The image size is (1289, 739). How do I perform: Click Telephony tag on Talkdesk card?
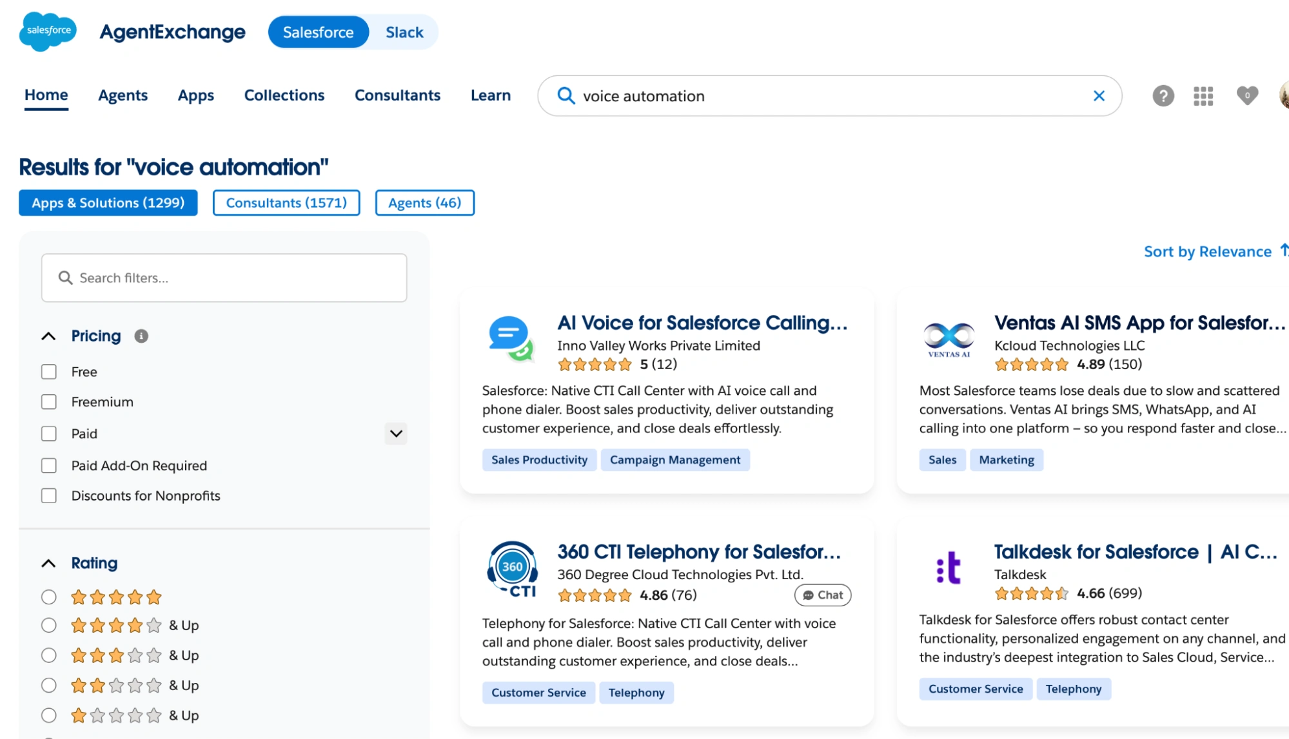tap(1074, 689)
